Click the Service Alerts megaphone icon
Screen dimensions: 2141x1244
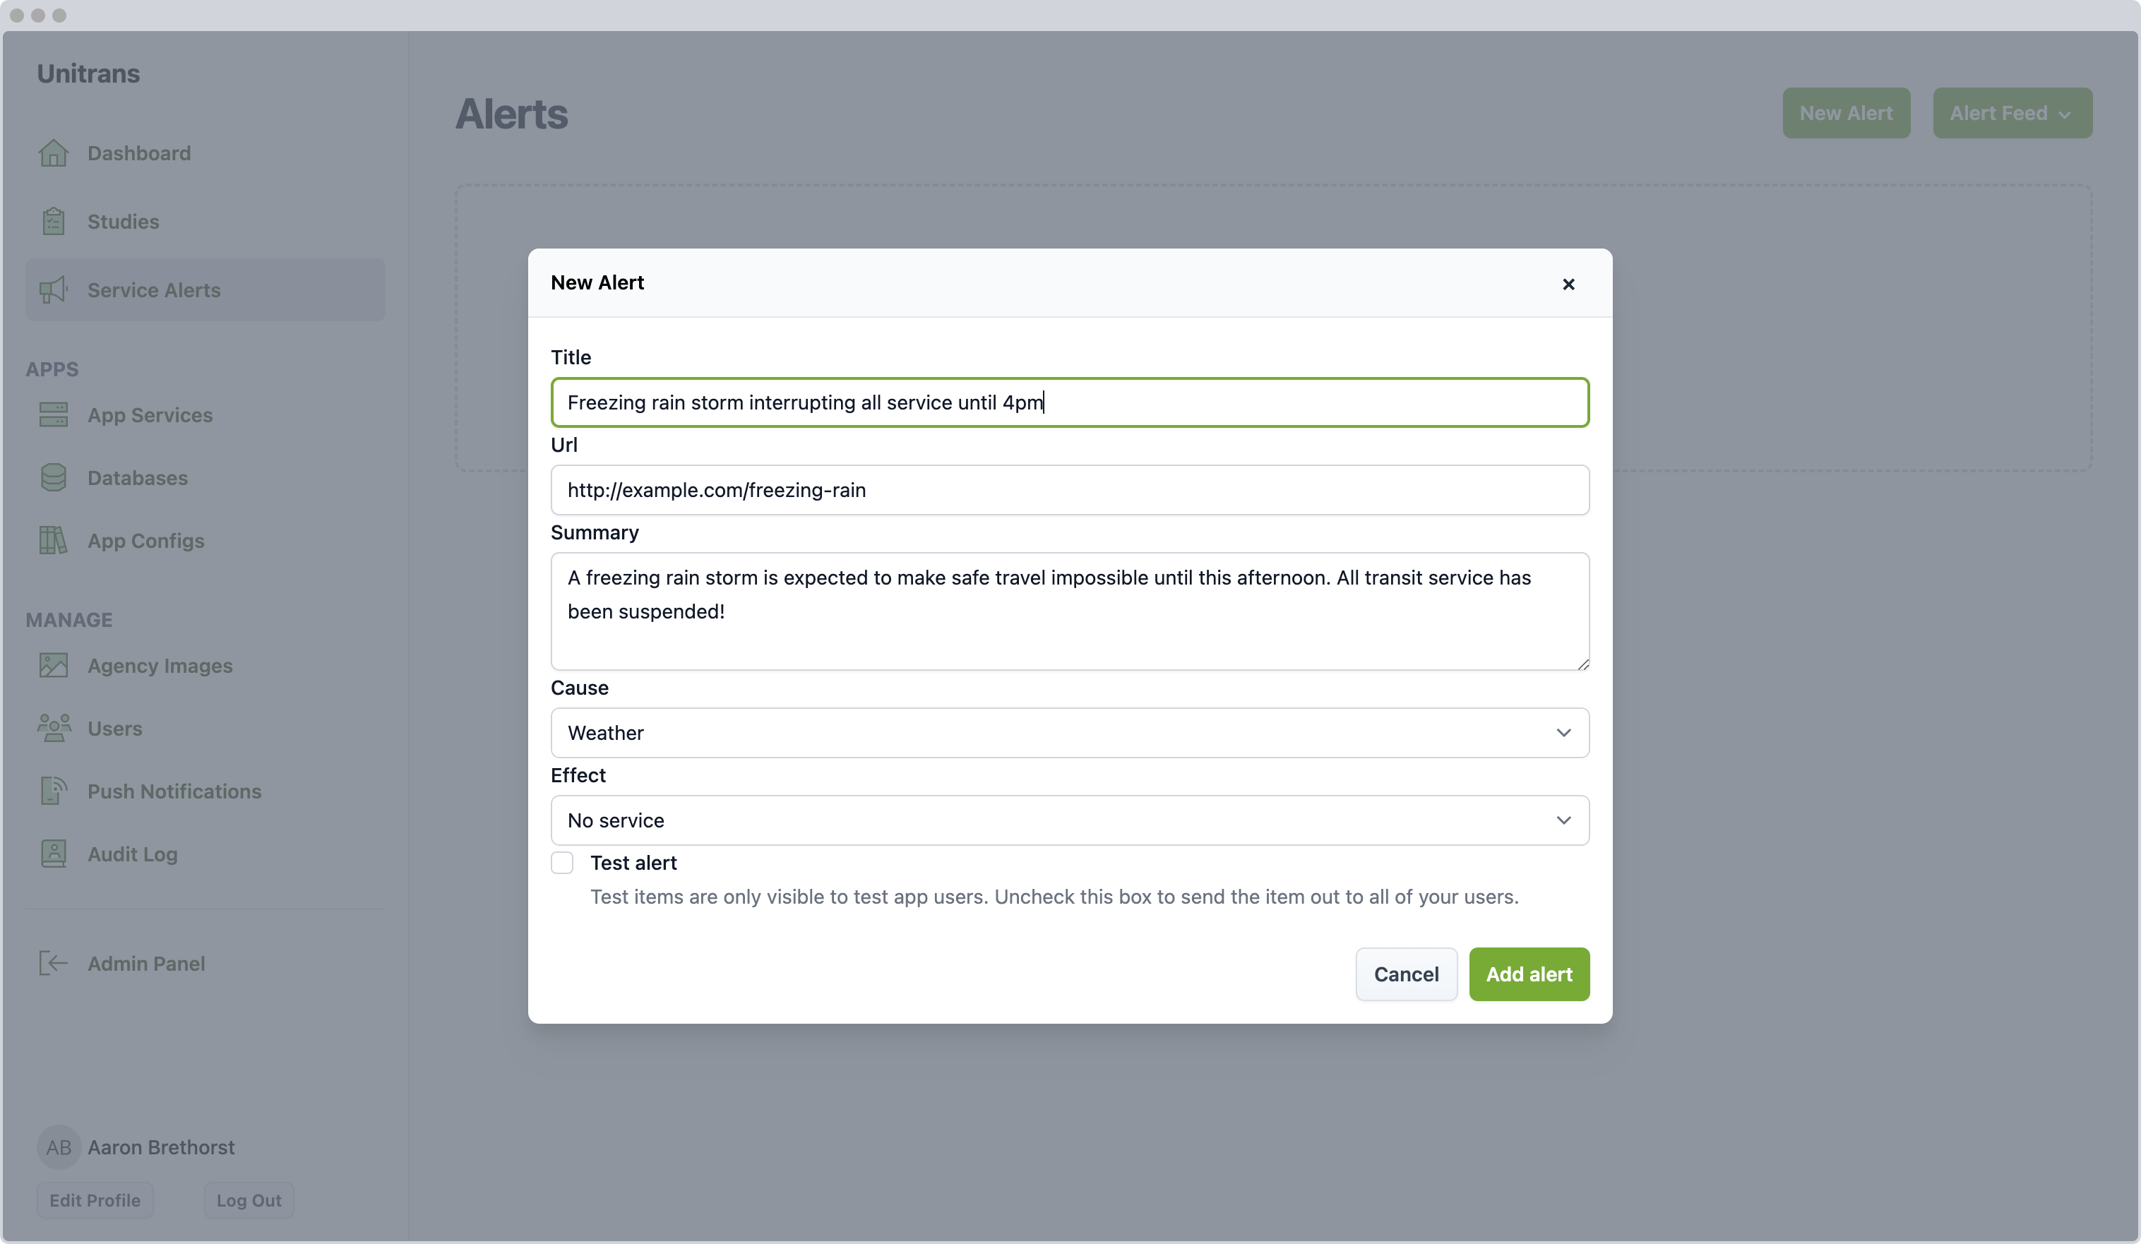click(54, 291)
